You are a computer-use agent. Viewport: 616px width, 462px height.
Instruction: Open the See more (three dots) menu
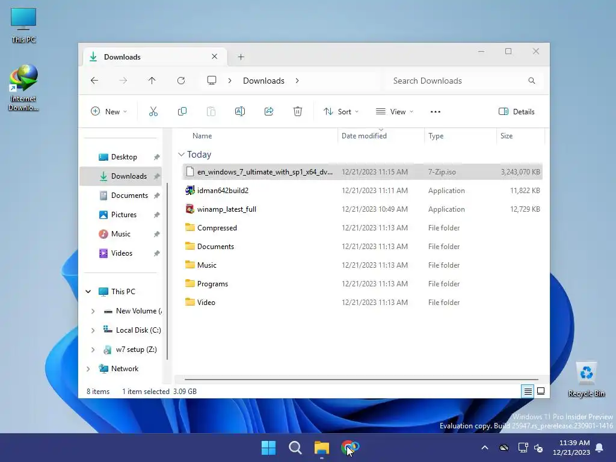point(436,111)
